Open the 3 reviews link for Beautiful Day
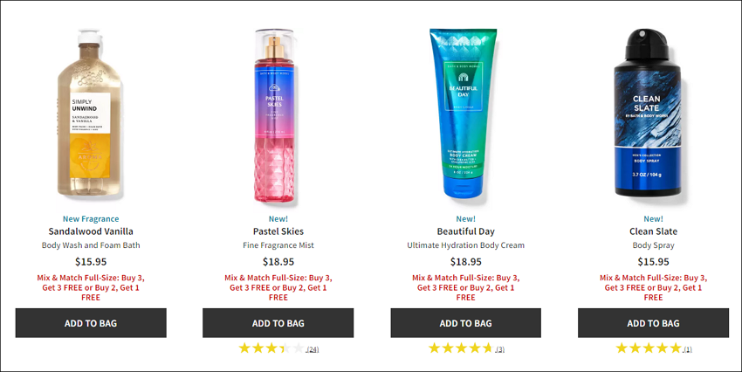 [x=500, y=350]
